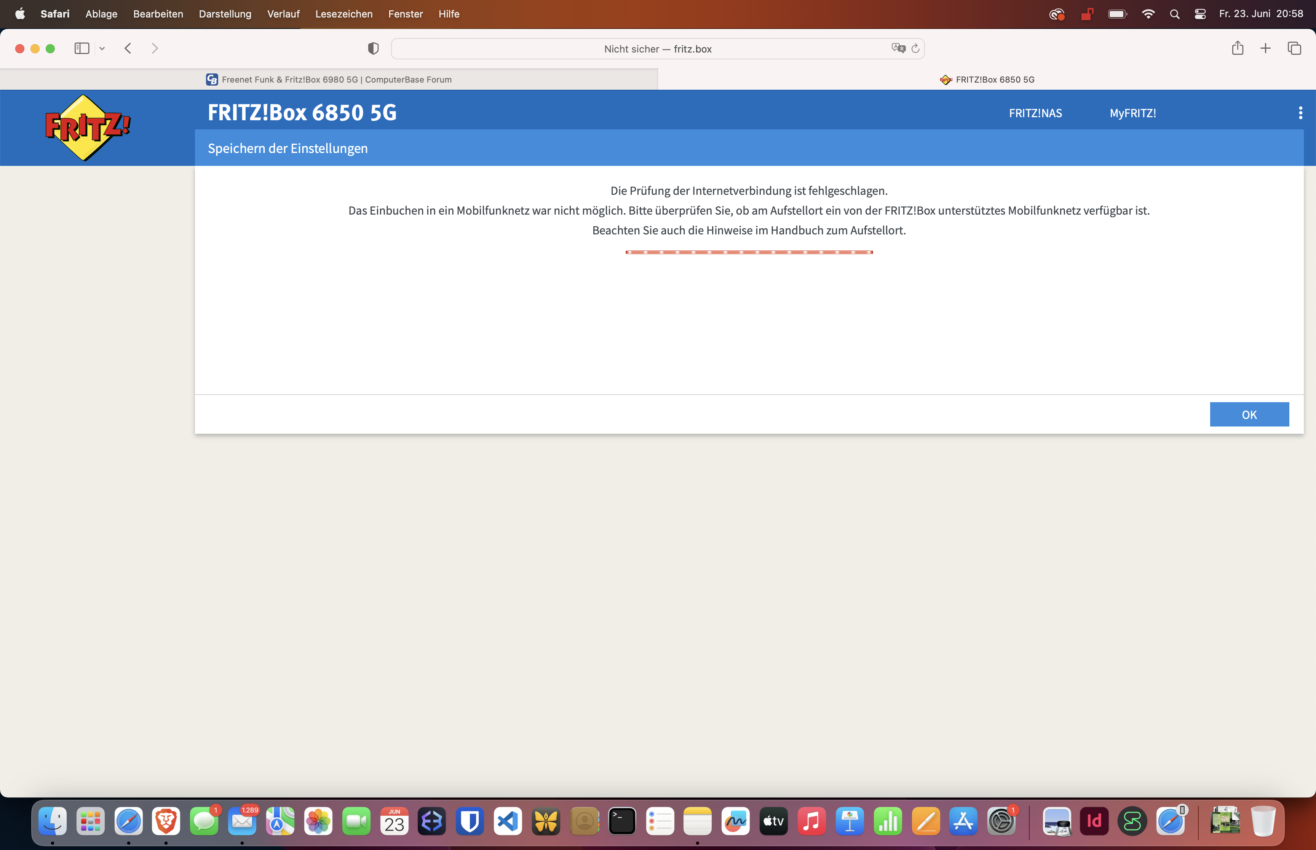Image resolution: width=1316 pixels, height=850 pixels.
Task: Open macOS Control Center toggles
Action: click(x=1200, y=14)
